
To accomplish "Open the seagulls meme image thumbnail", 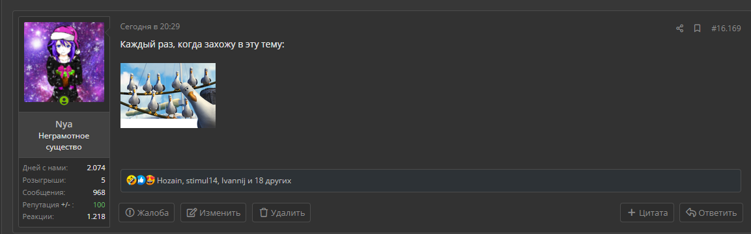I will [167, 96].
